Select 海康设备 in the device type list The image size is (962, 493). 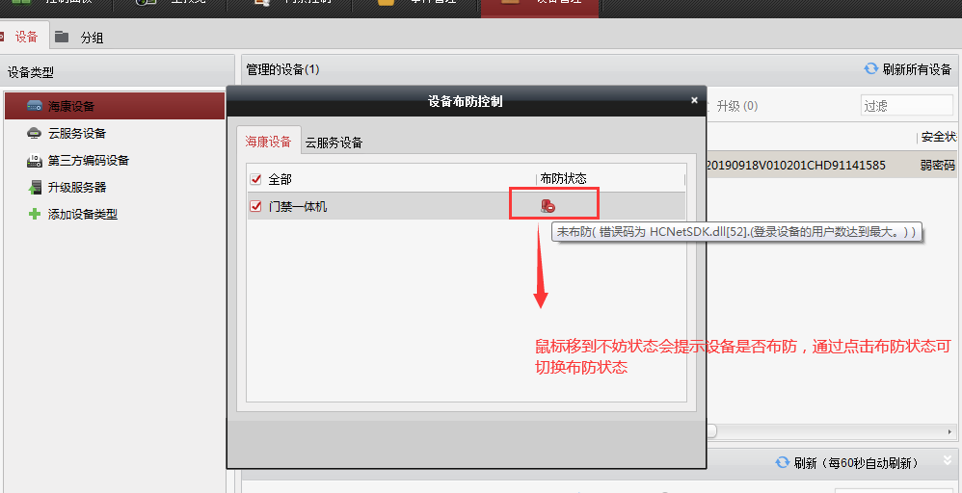pyautogui.click(x=115, y=106)
